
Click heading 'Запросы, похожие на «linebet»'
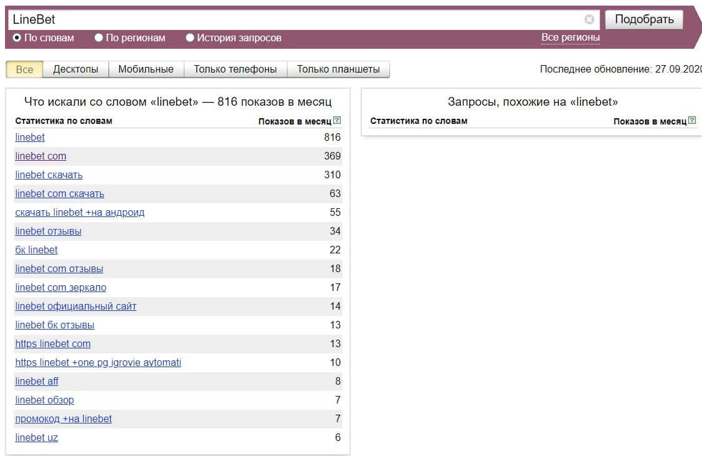(x=533, y=102)
